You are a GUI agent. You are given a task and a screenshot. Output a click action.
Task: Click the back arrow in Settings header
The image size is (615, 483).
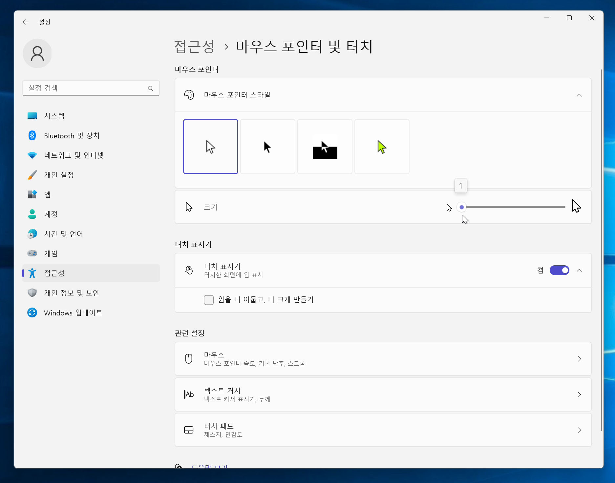[26, 22]
